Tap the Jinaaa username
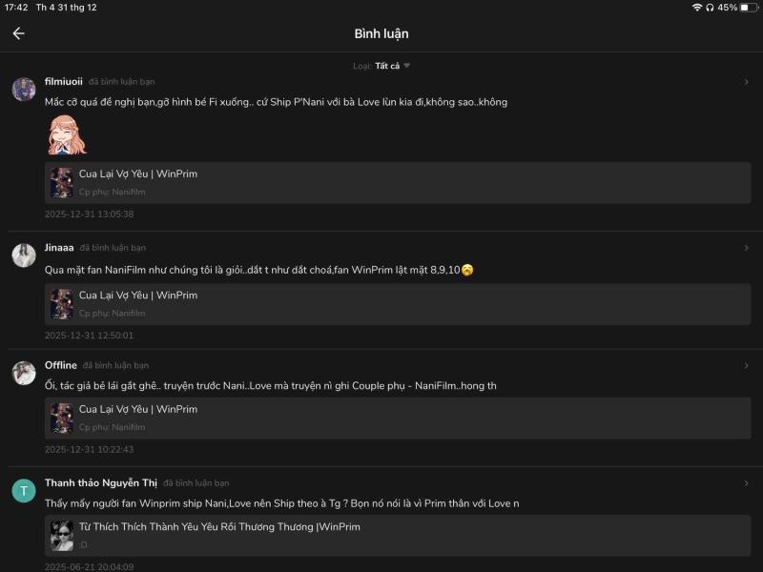 (x=59, y=248)
